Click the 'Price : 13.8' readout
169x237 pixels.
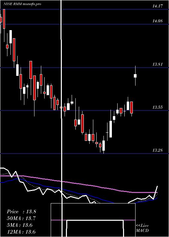click(x=21, y=212)
